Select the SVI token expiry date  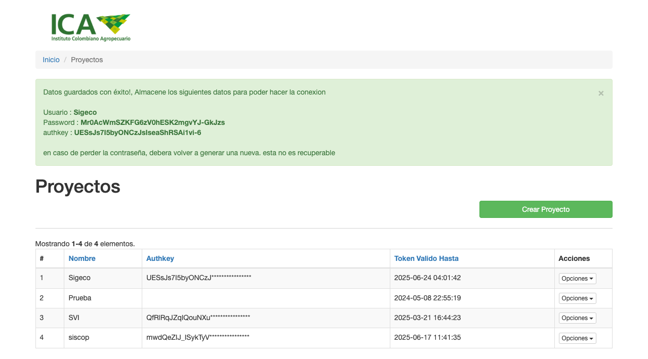pos(427,318)
